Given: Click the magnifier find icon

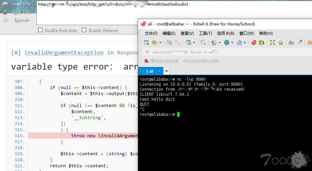Looking at the screenshot, I should [x=203, y=42].
